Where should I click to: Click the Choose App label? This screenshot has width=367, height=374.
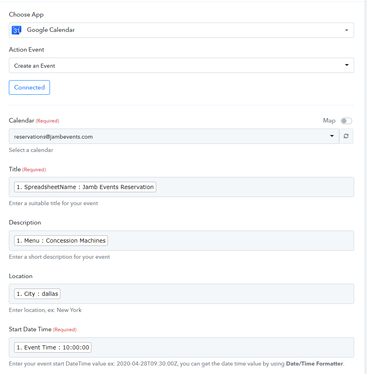pos(26,15)
